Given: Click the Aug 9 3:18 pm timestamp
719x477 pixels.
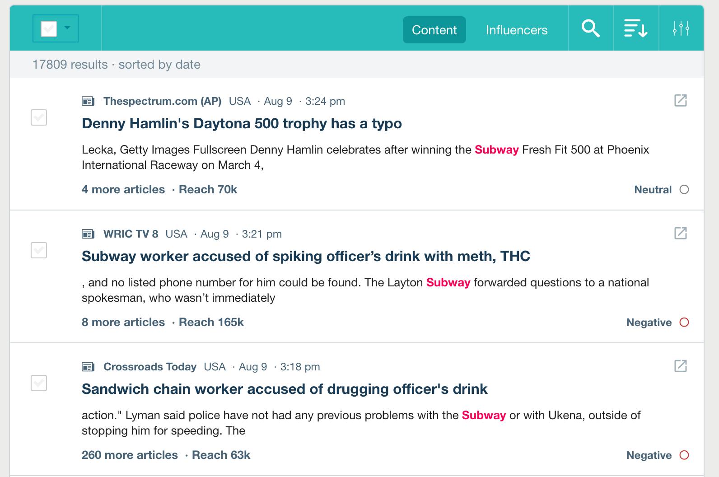Looking at the screenshot, I should pos(280,367).
